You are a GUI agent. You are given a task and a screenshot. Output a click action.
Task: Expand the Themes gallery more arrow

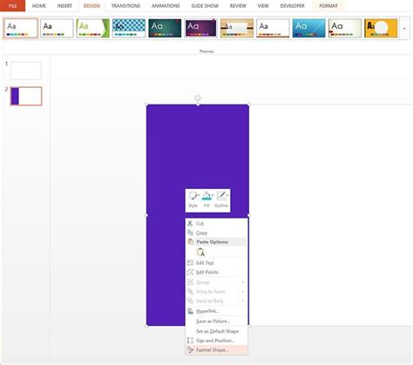(x=404, y=29)
